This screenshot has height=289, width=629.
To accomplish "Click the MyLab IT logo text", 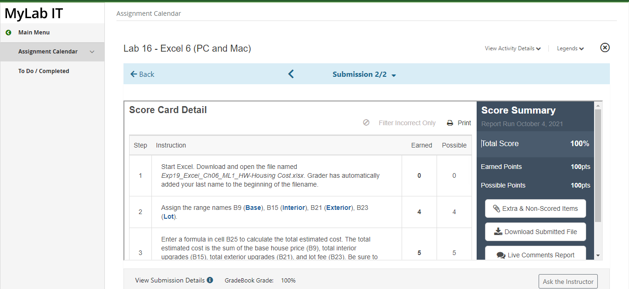I will click(x=34, y=13).
